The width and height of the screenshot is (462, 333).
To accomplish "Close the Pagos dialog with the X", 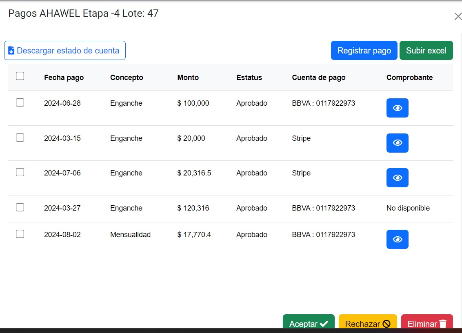I will coord(458,16).
